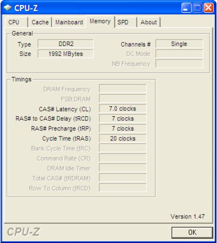Click the RAS# Precharge (tRP) value field
Screen dimensions: 217x243
(123, 128)
